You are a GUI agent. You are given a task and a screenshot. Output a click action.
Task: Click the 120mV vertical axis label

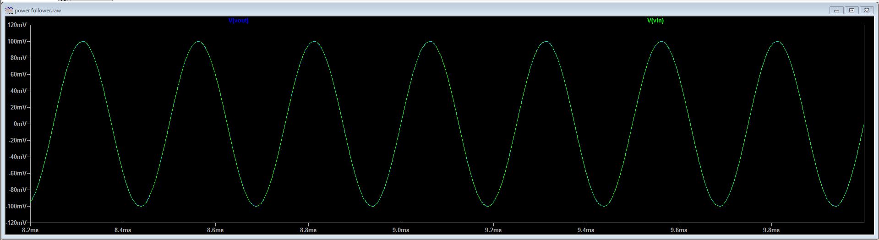click(x=17, y=25)
